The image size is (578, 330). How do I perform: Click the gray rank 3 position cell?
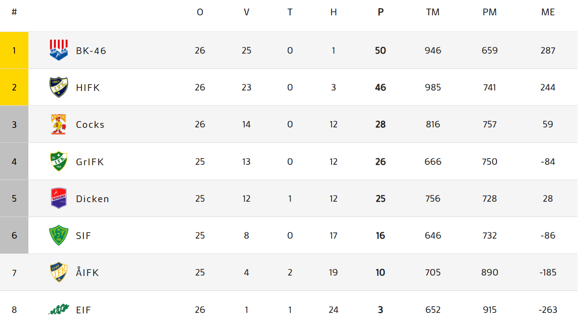pyautogui.click(x=14, y=124)
